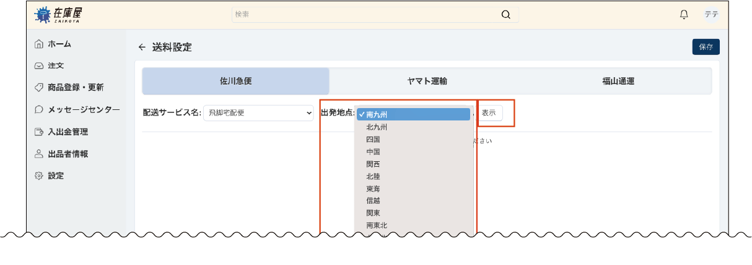The width and height of the screenshot is (752, 265).
Task: Switch to the 佐川急便 tab
Action: coord(236,81)
